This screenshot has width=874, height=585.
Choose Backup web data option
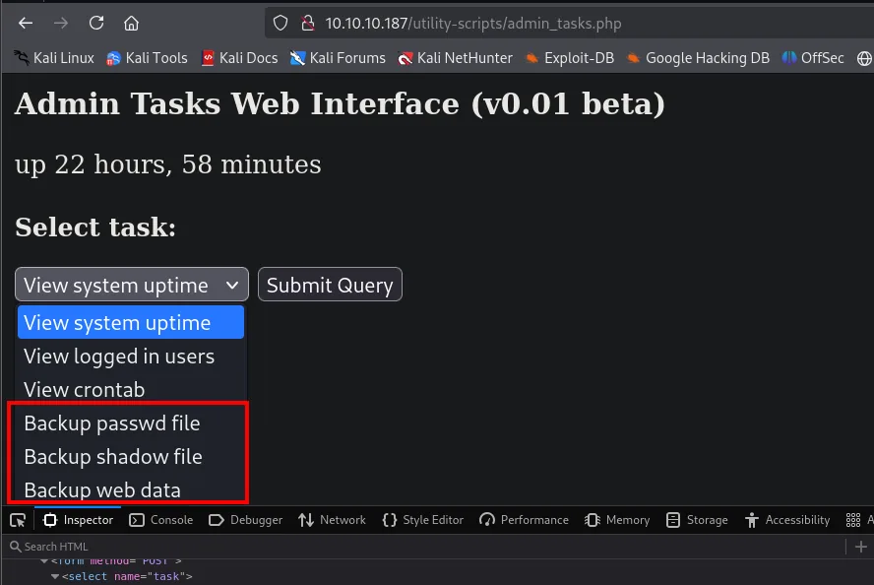[131, 489]
